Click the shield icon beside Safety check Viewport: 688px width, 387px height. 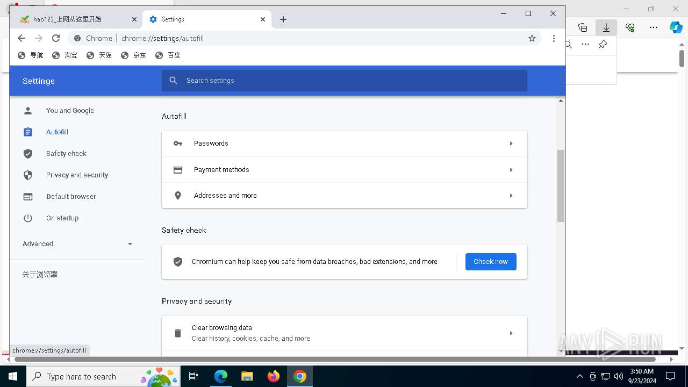(x=28, y=154)
